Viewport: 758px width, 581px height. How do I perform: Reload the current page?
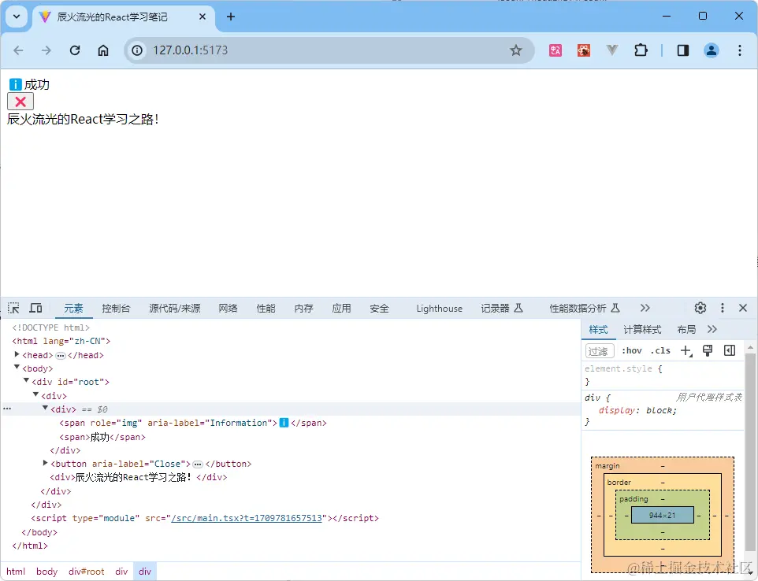[x=75, y=50]
